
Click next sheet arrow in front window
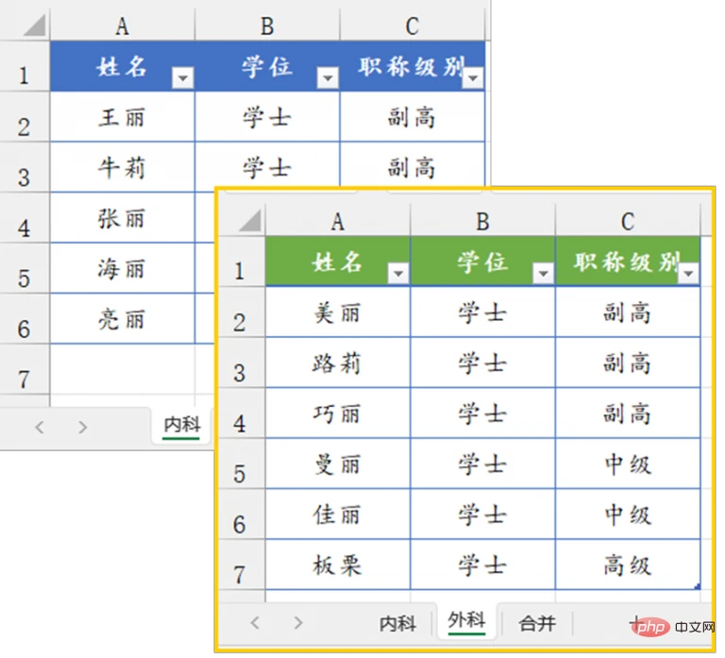[298, 623]
